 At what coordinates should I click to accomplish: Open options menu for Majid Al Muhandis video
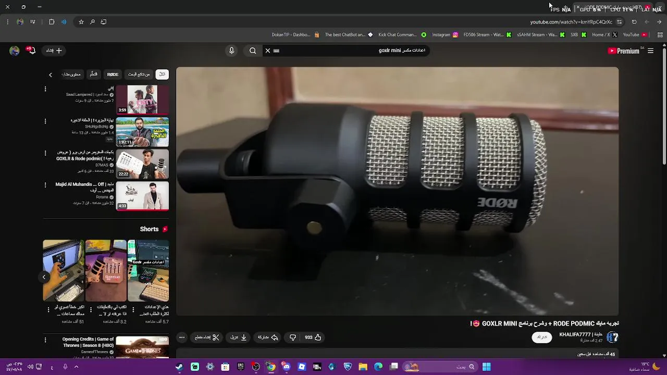(x=45, y=185)
